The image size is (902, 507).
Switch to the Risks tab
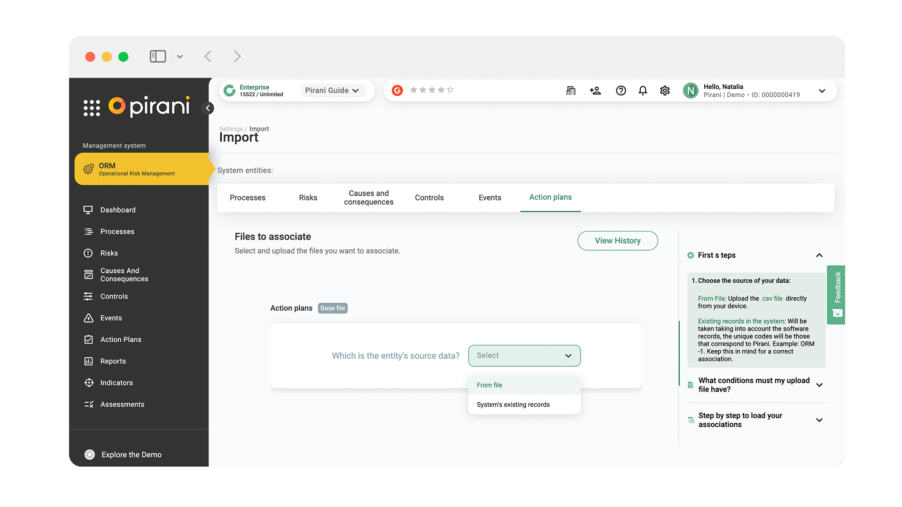(x=308, y=198)
